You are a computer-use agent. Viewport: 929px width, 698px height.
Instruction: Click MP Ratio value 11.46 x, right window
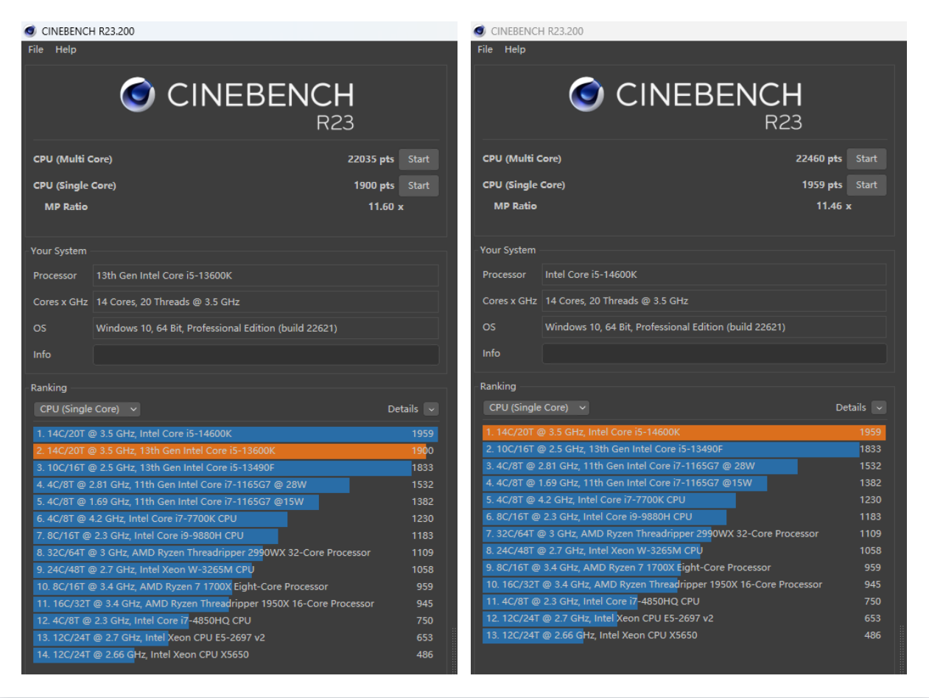coord(833,206)
